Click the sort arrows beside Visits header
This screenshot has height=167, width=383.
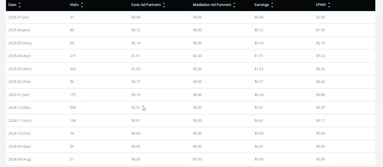82,5
